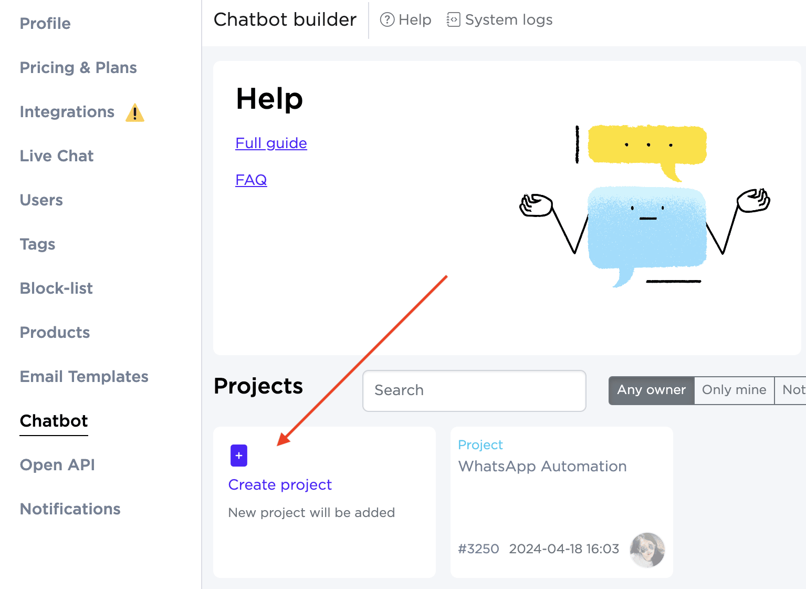Go to Pricing & Plans

[x=78, y=68]
